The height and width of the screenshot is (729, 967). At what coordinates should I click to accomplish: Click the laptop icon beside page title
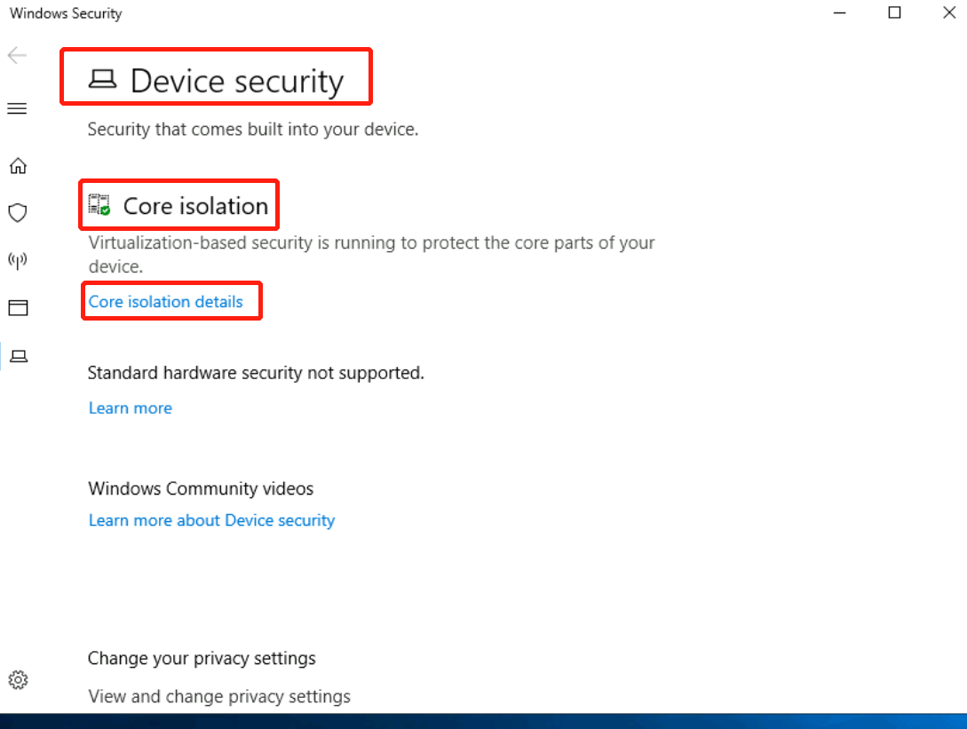coord(103,81)
